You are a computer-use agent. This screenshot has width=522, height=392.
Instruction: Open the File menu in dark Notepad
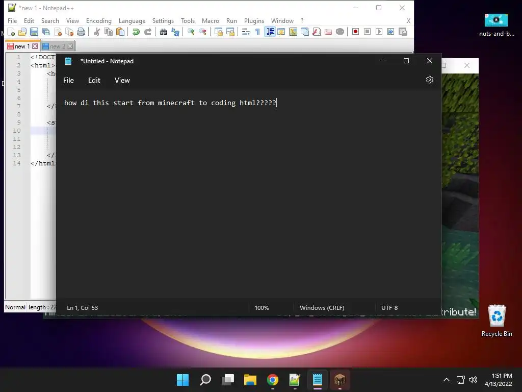click(69, 80)
